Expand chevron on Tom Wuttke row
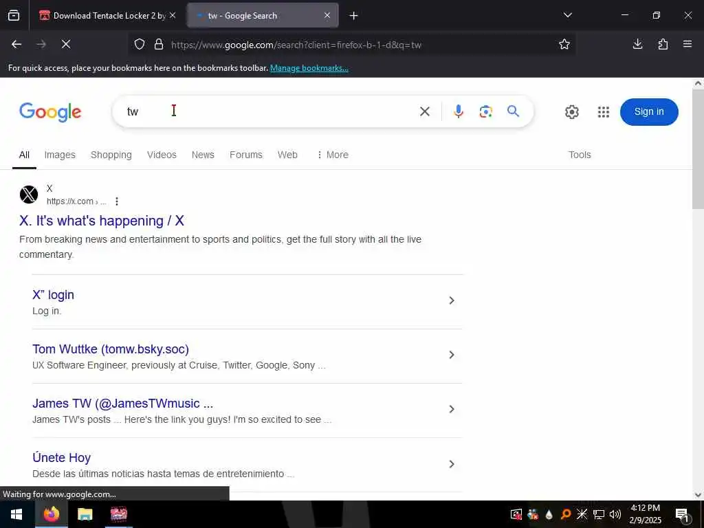 452,355
